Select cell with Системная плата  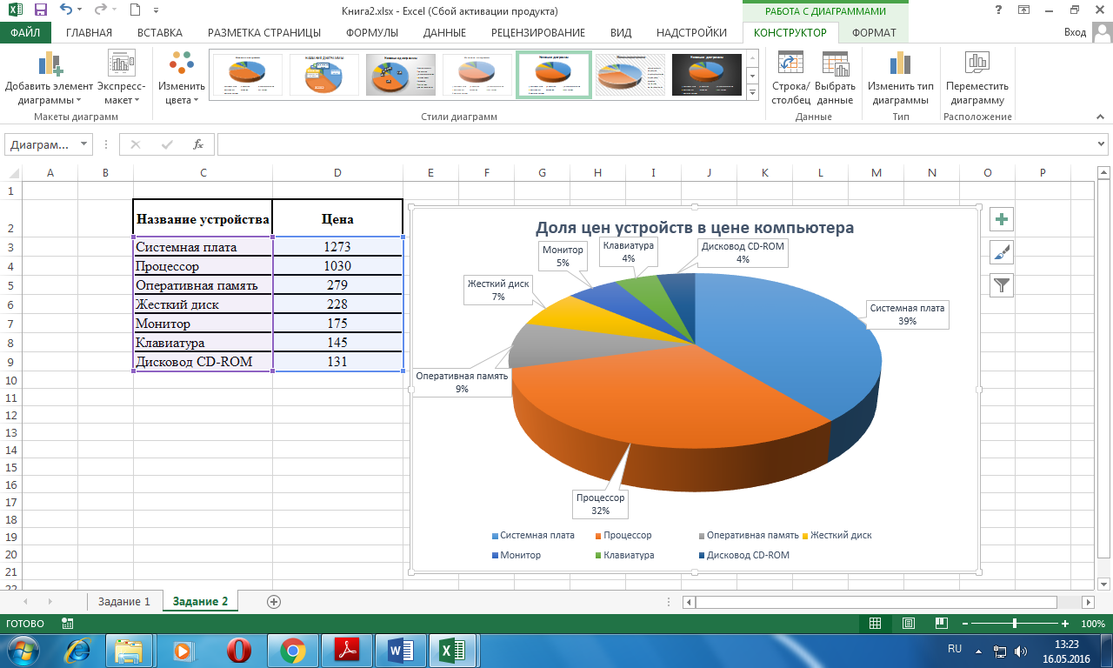(203, 247)
